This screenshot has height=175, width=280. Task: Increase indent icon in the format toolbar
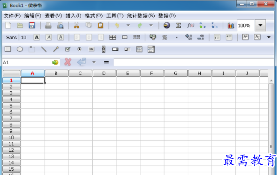(229, 37)
